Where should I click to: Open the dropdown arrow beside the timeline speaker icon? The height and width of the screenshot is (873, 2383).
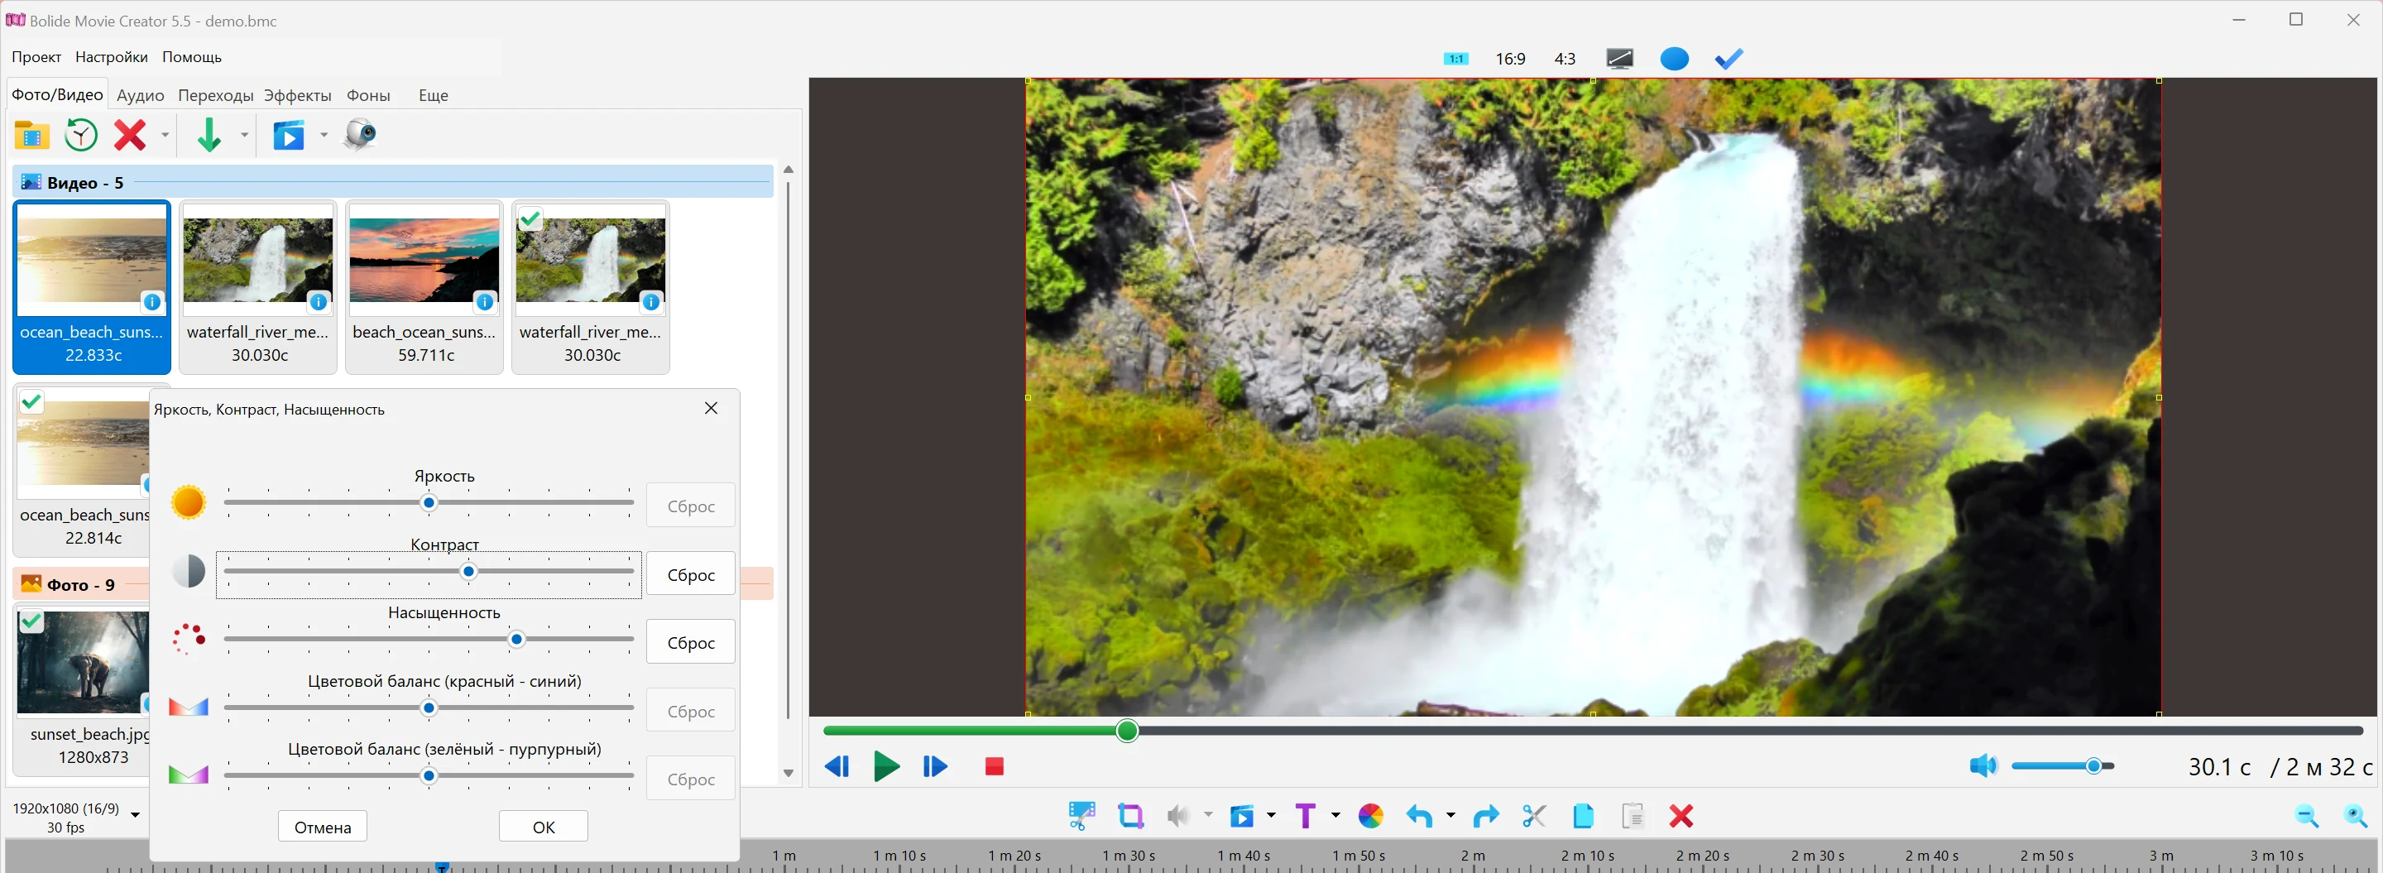pos(1207,815)
